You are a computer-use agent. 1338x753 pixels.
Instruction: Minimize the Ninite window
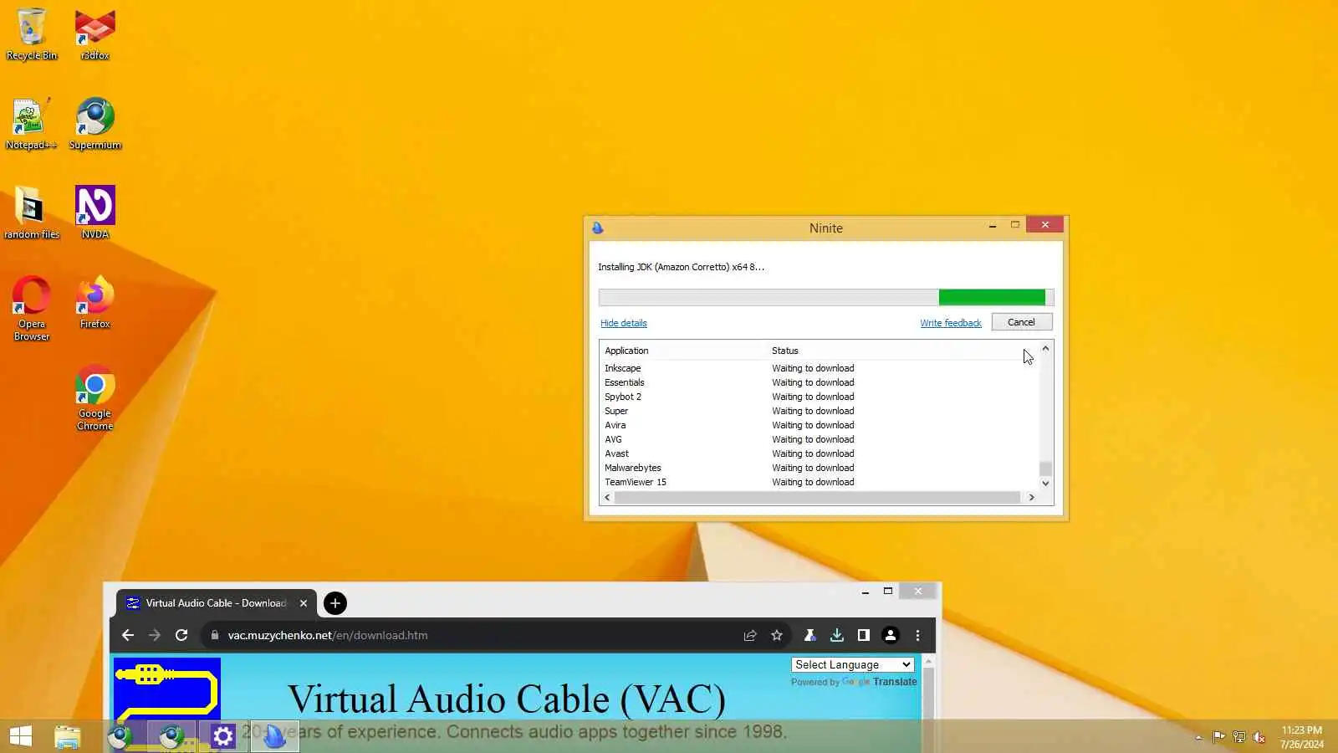pyautogui.click(x=993, y=225)
